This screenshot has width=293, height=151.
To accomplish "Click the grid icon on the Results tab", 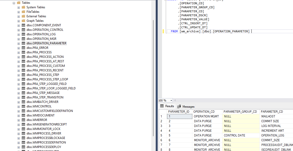I will tap(162, 106).
